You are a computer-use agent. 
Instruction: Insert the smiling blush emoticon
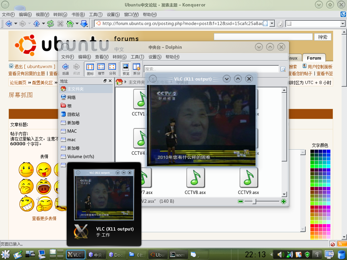(x=26, y=170)
